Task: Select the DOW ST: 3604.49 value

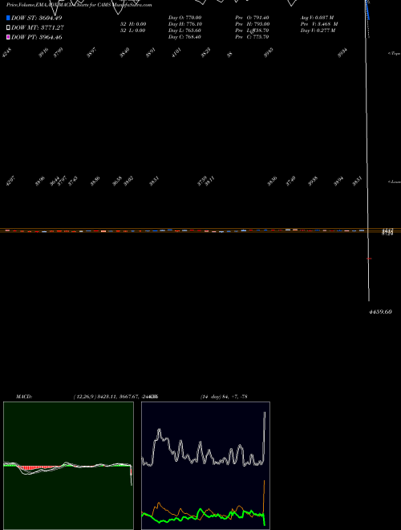Action: pos(36,18)
